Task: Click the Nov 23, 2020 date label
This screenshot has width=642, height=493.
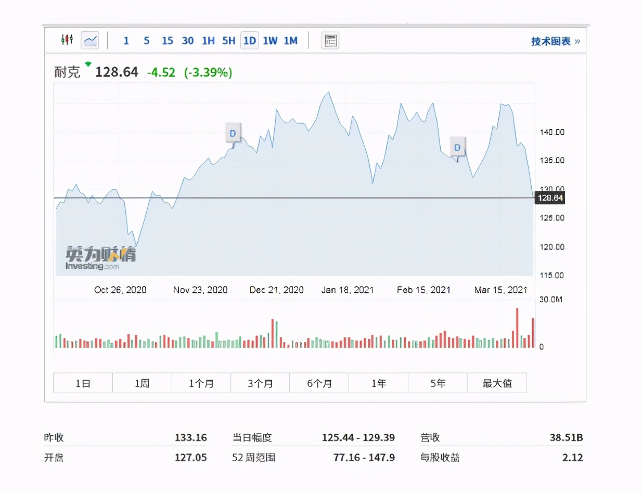Action: point(200,290)
